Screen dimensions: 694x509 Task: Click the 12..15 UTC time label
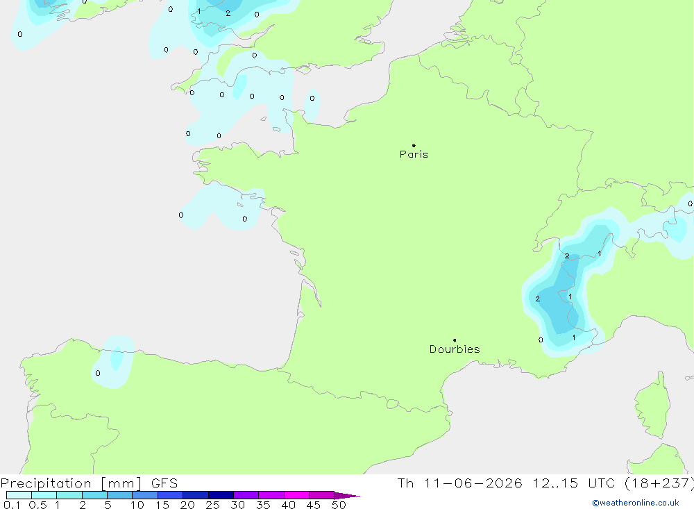pos(573,483)
